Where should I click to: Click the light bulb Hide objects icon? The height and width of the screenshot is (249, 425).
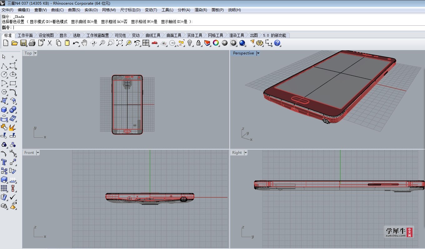coord(190,43)
